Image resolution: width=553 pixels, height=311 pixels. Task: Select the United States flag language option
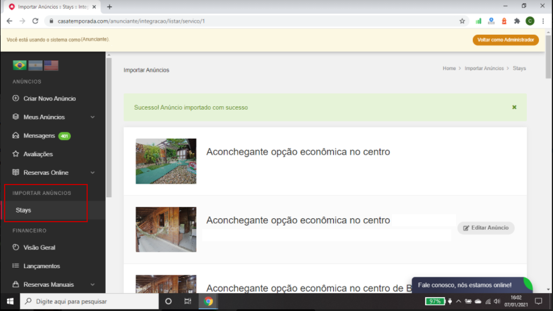pyautogui.click(x=51, y=65)
